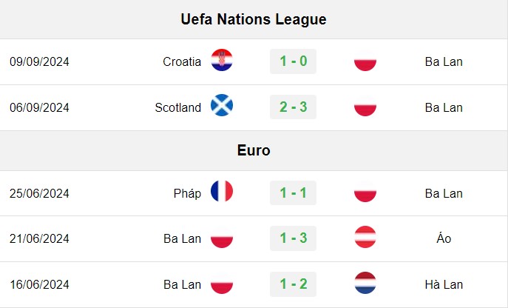Viewport: 508px width, 308px height.
Task: Open the 1 - 2 score against Hà Lan
Action: pyautogui.click(x=294, y=284)
